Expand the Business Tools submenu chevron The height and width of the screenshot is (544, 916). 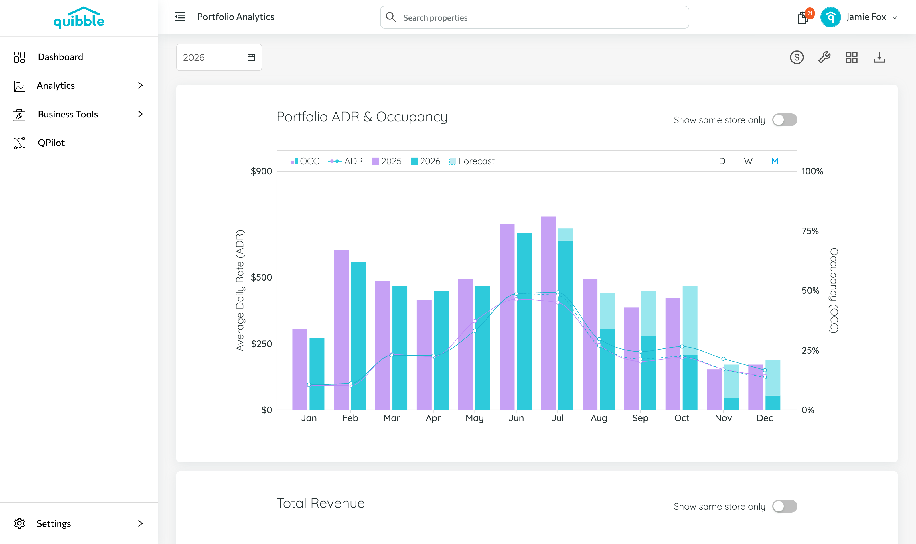(140, 114)
